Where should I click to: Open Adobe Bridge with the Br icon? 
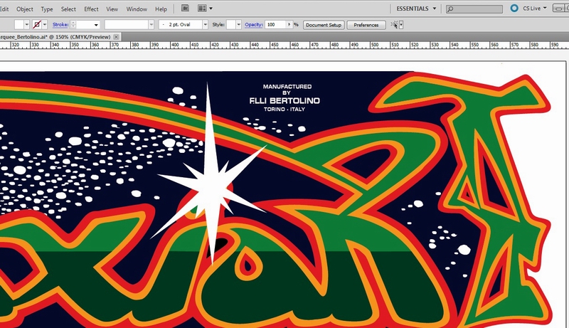pos(185,8)
